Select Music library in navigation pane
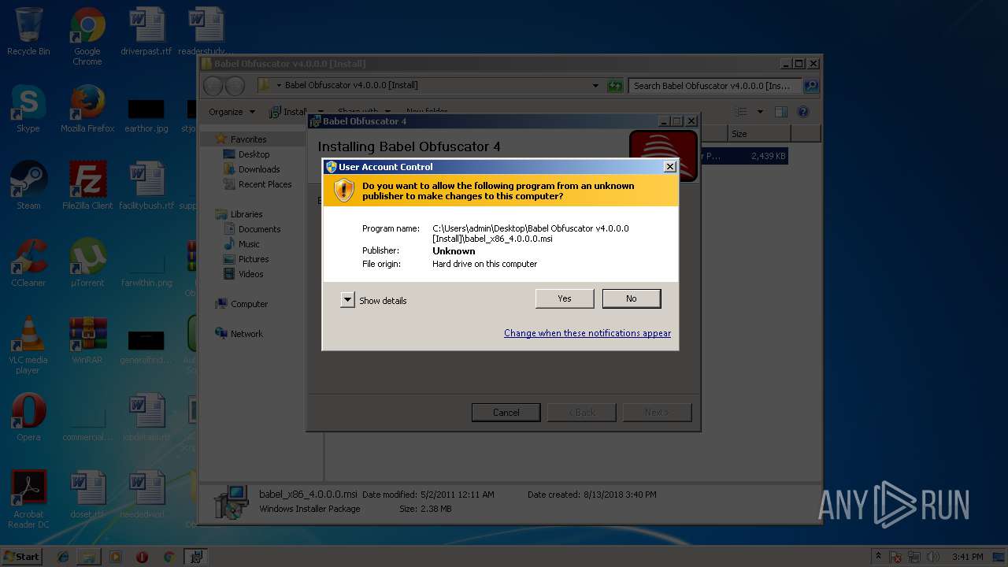The width and height of the screenshot is (1008, 567). (249, 244)
